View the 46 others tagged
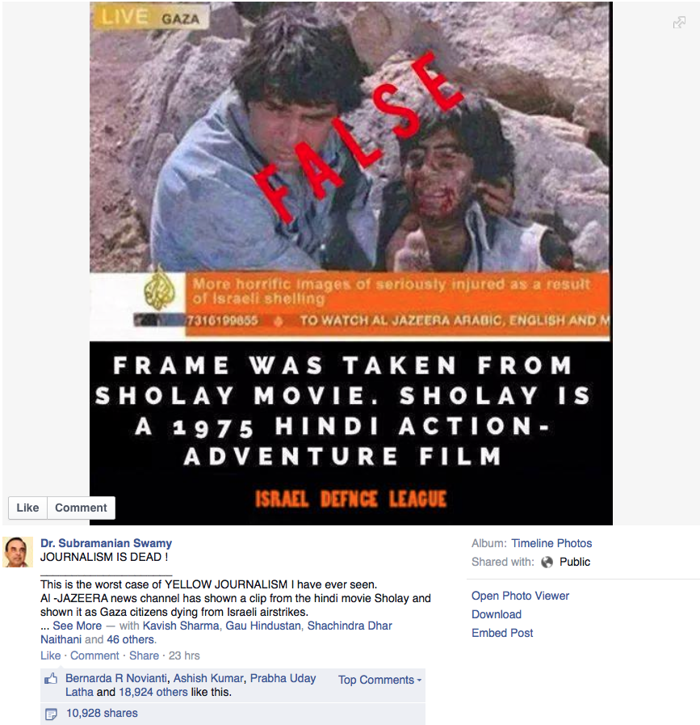 coord(131,639)
